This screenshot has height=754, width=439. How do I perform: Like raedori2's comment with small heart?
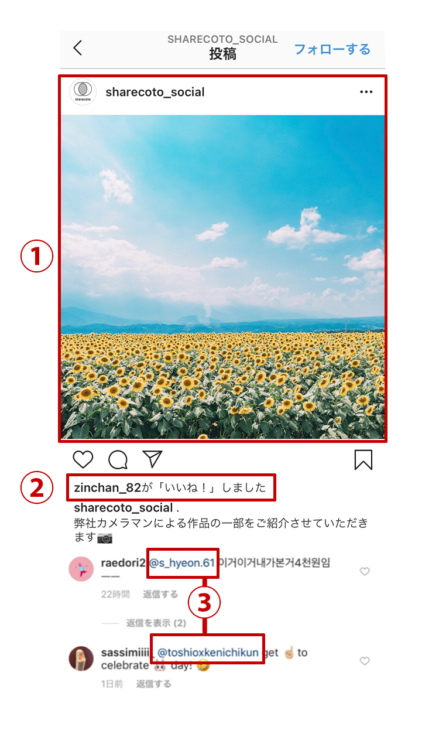[365, 571]
